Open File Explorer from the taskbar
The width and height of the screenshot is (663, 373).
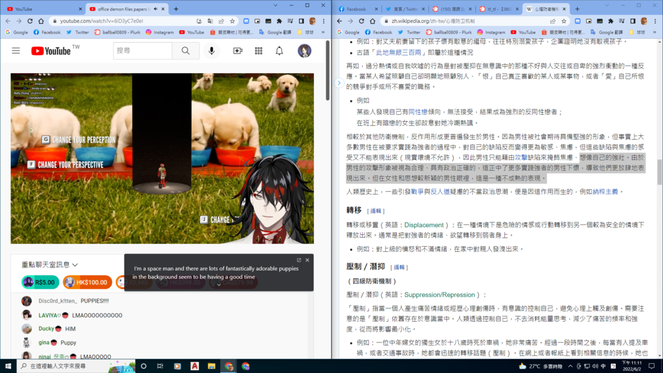point(212,367)
